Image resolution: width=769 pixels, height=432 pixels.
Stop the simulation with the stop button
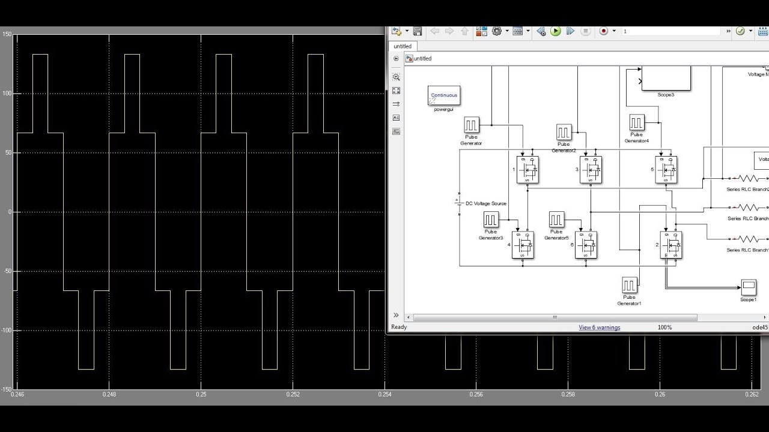point(586,31)
